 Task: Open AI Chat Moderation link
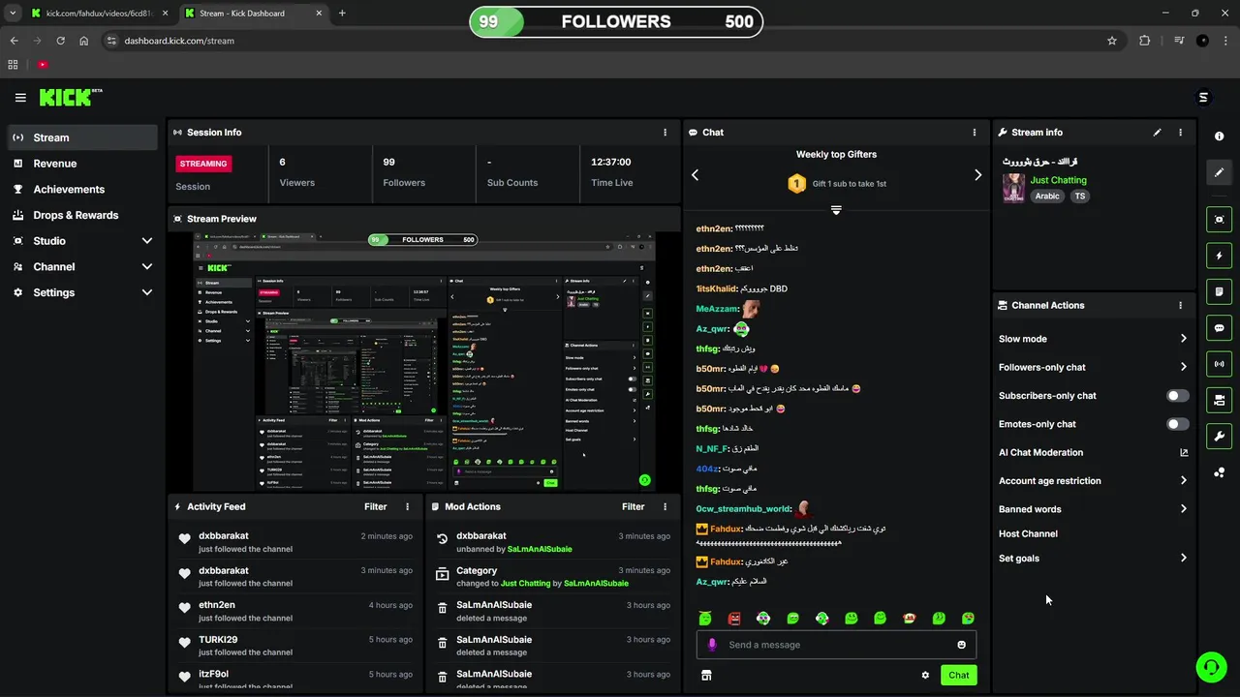click(1093, 453)
